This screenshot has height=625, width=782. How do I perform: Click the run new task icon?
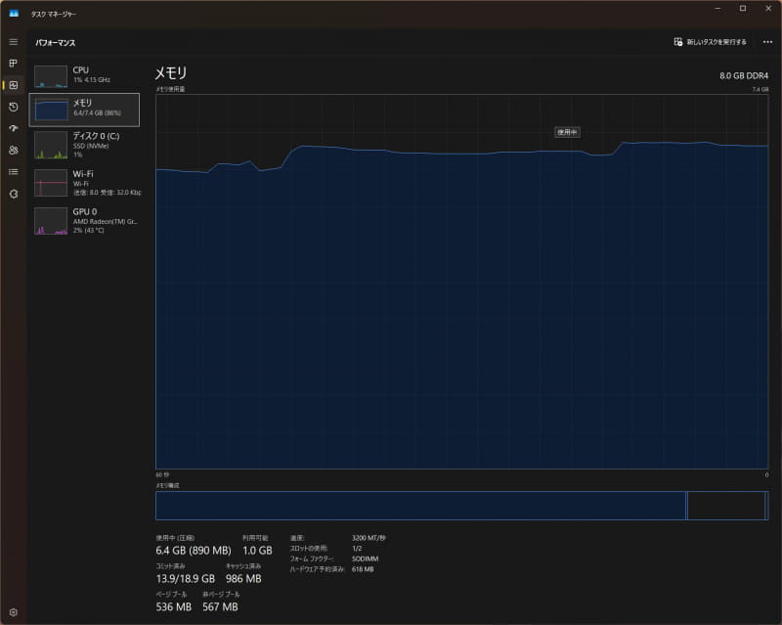pyautogui.click(x=677, y=42)
